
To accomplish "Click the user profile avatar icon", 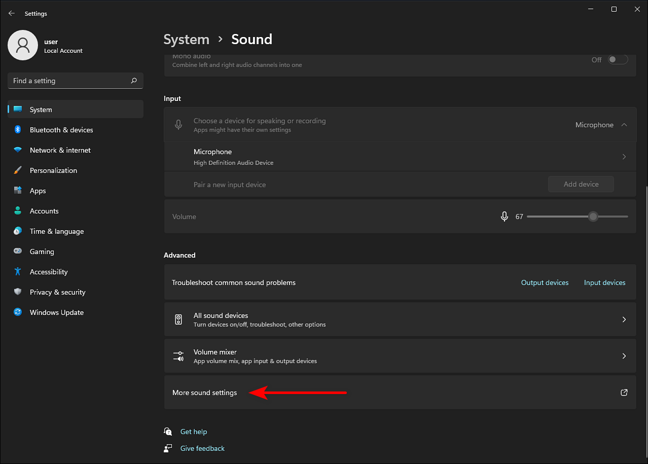I will pos(23,45).
